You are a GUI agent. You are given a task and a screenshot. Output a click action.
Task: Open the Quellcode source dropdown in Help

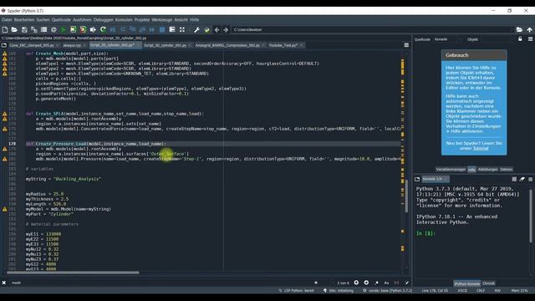coord(447,39)
